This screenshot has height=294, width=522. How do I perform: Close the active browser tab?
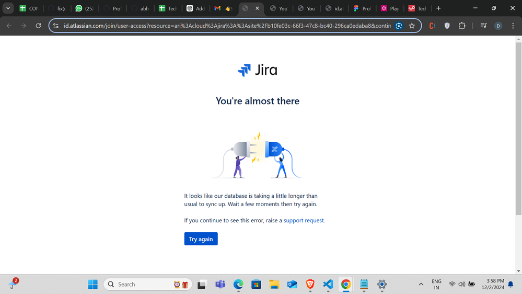point(257,8)
